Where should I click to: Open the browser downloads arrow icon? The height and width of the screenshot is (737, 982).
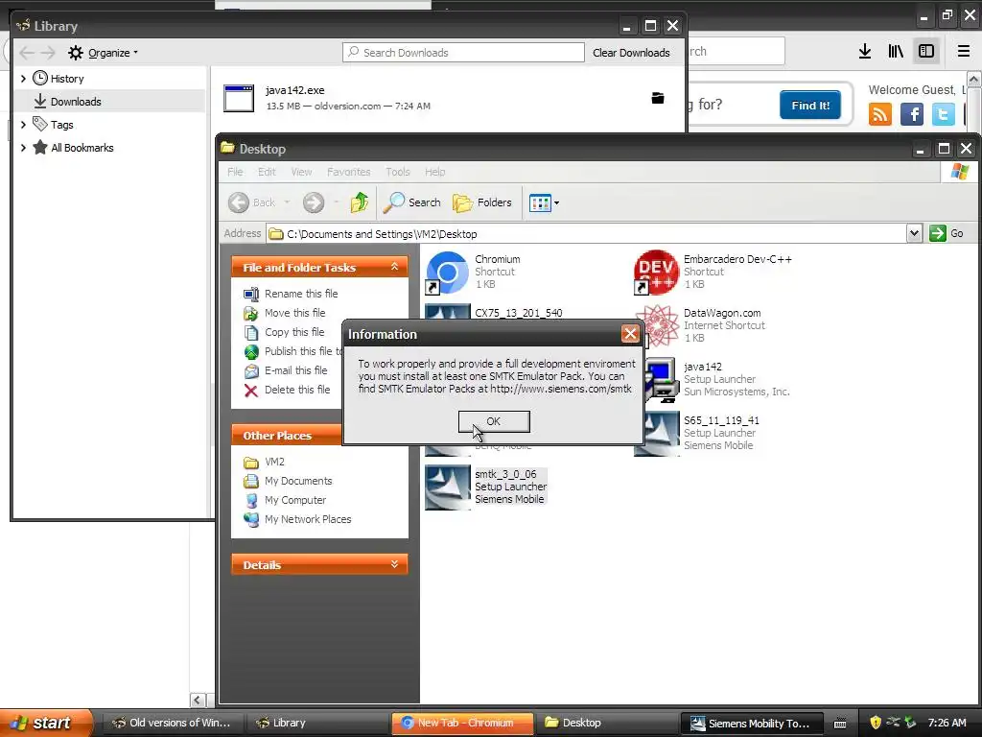pyautogui.click(x=865, y=52)
